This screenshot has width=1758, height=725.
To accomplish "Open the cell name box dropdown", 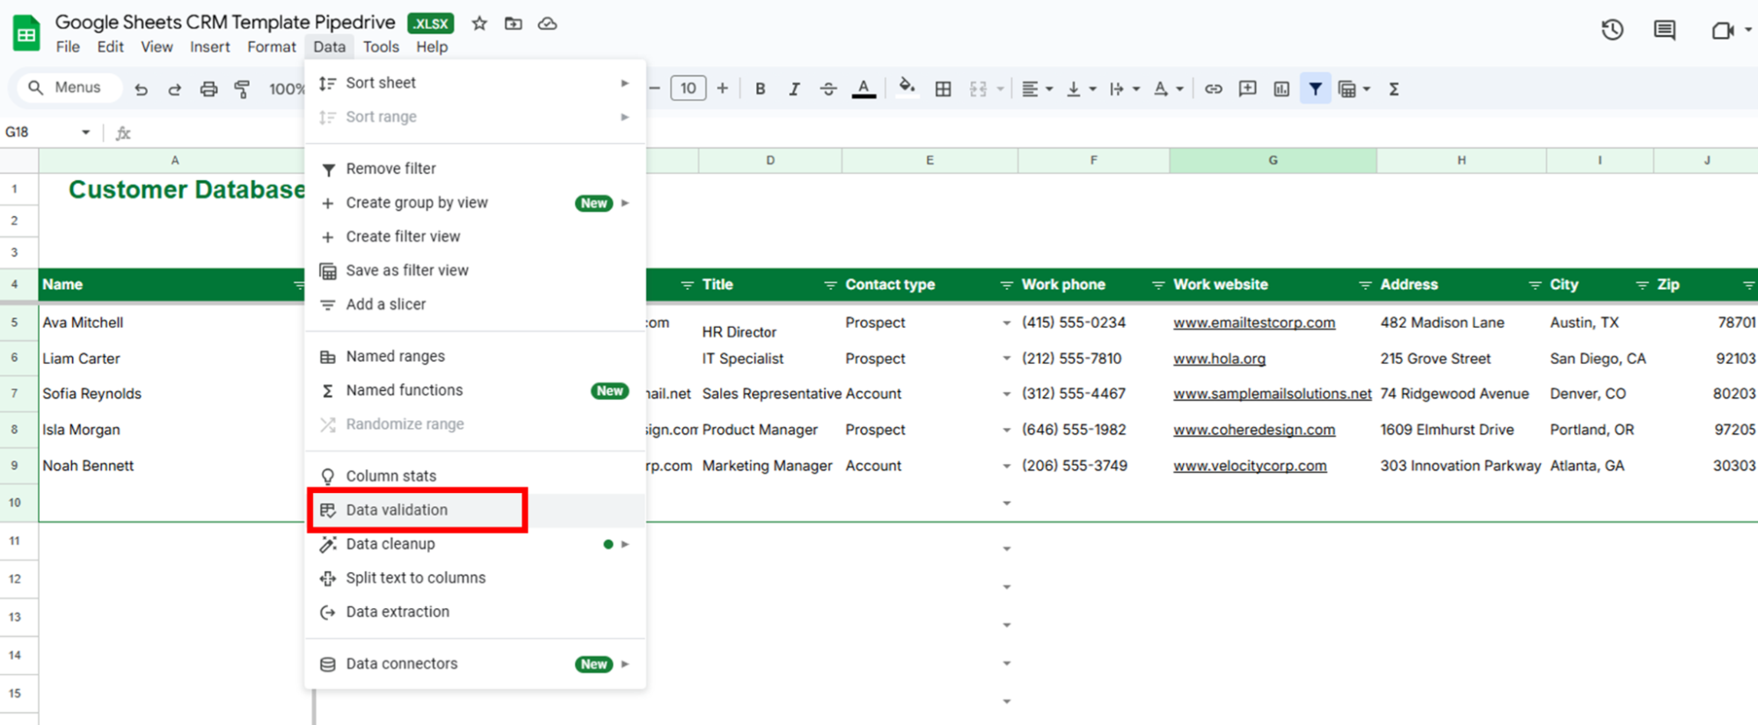I will [x=85, y=133].
